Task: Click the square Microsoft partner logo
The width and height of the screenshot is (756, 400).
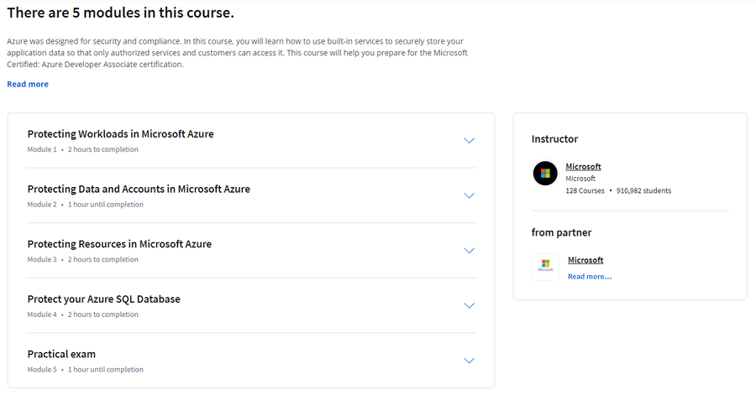Action: (545, 267)
